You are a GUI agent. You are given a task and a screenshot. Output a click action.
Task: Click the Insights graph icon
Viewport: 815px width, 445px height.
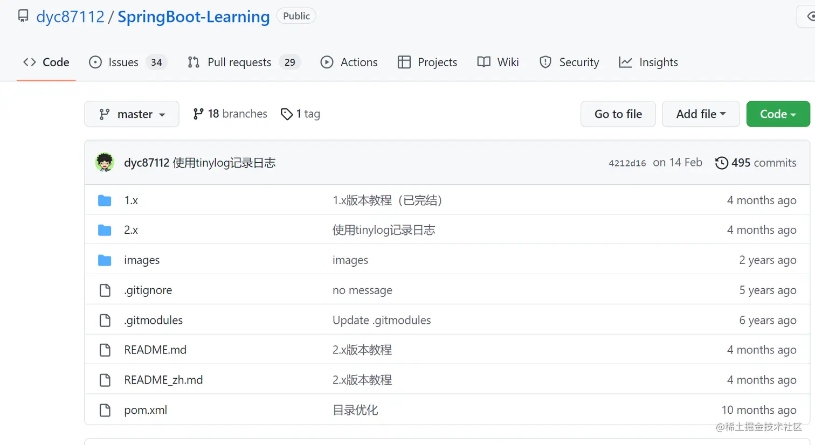click(x=625, y=62)
